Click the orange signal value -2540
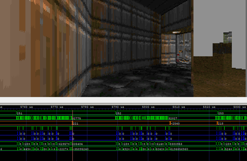Screen dimensions: 247x161 tap(175, 124)
